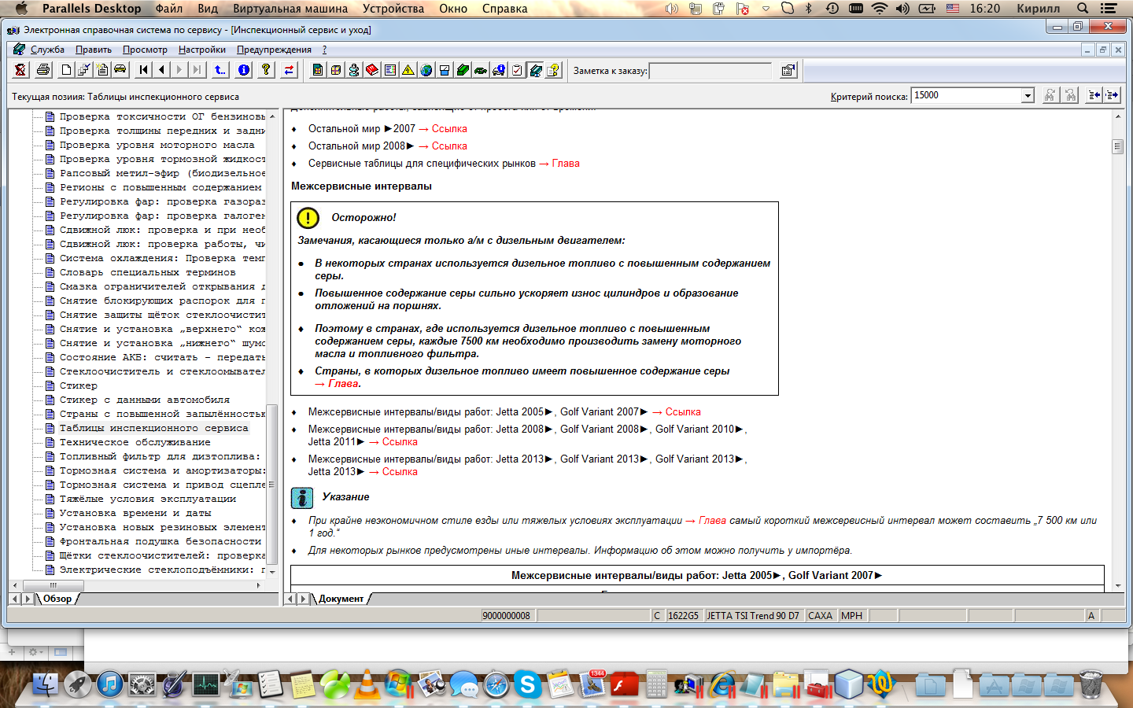Click the blue info circle icon
The width and height of the screenshot is (1133, 708).
tap(244, 70)
